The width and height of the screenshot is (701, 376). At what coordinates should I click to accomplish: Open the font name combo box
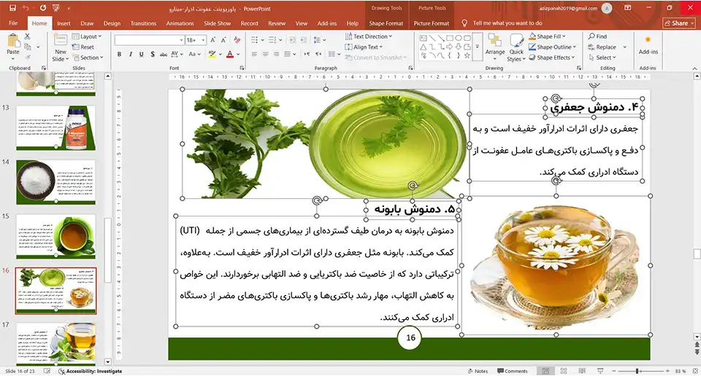pyautogui.click(x=150, y=40)
